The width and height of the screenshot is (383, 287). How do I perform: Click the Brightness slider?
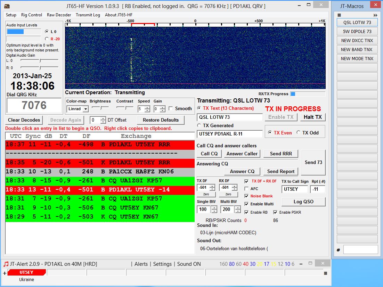pos(100,107)
